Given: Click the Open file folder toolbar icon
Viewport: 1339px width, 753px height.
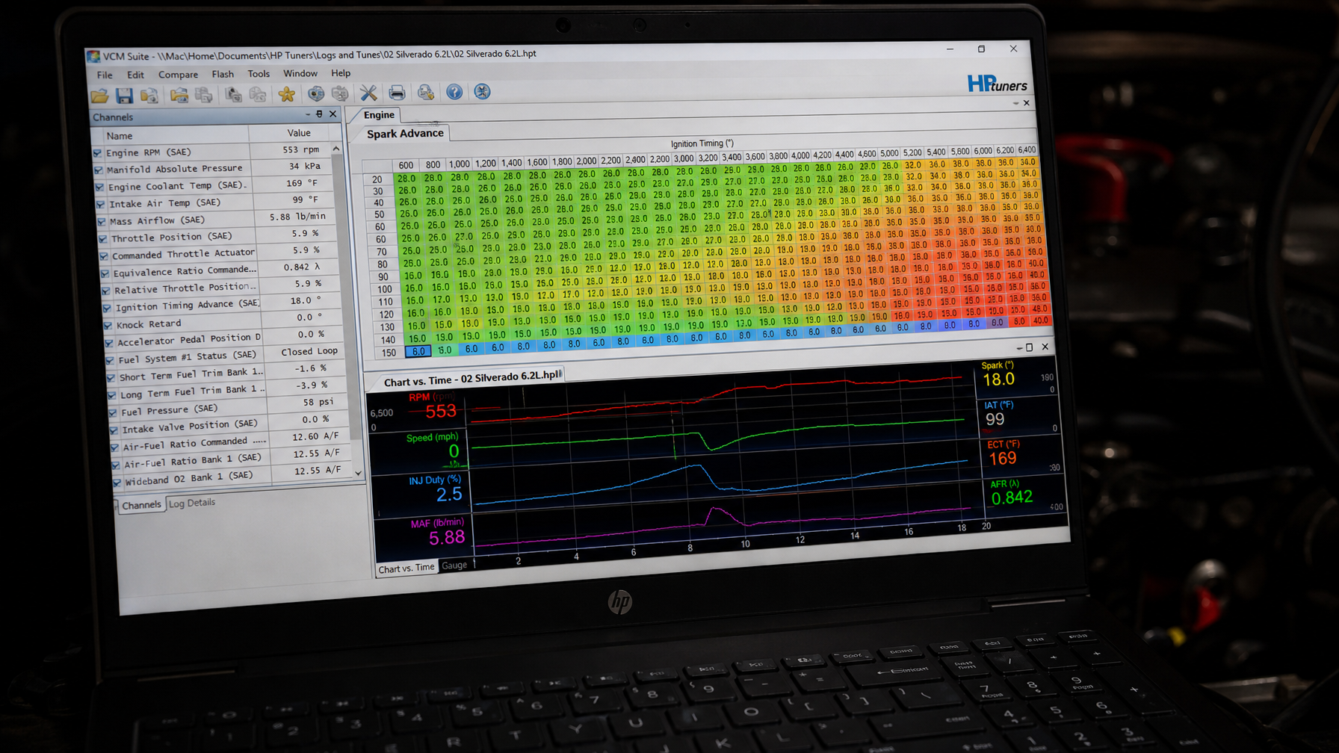Looking at the screenshot, I should click(99, 96).
